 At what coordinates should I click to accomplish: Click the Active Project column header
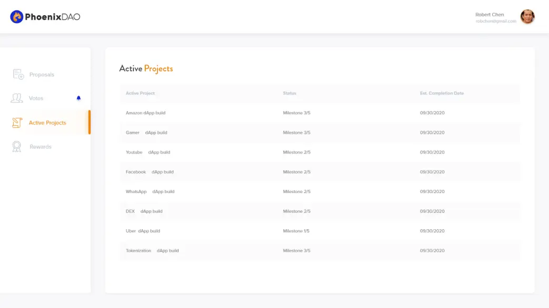point(140,94)
